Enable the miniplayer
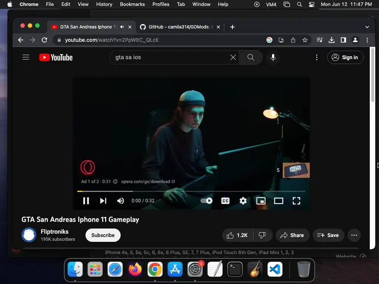379x284 pixels. 261,201
